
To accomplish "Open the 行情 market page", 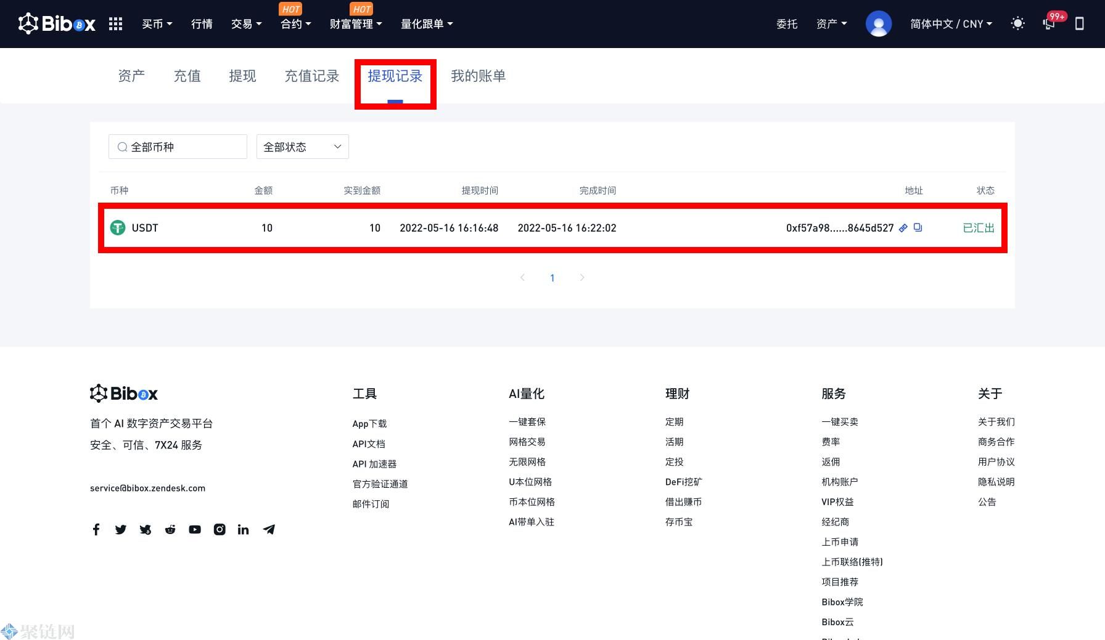I will [202, 24].
